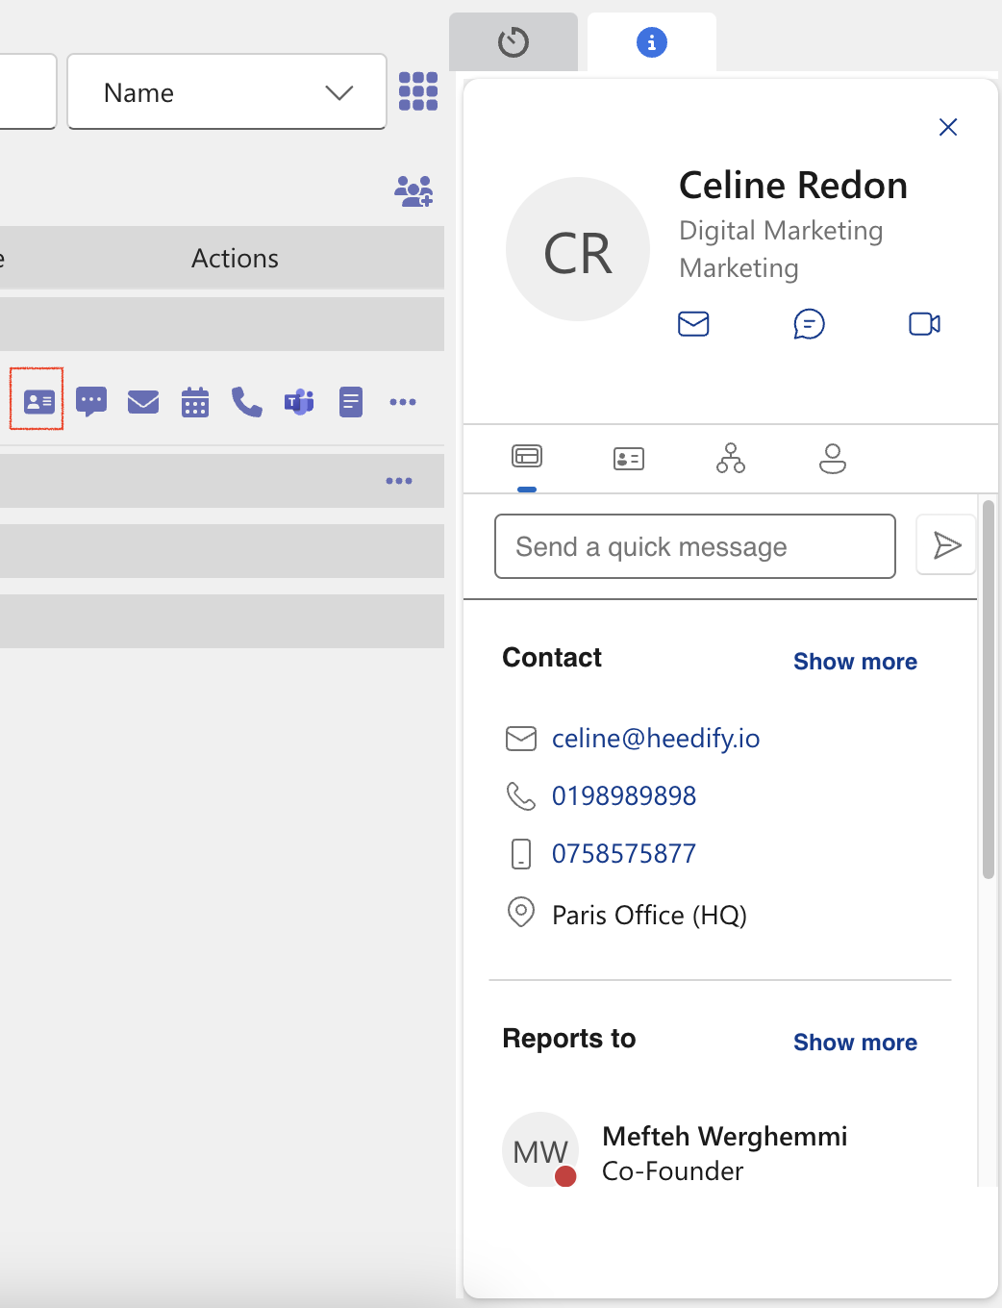Call mobile number 0758575877
This screenshot has height=1308, width=1002.
tap(624, 854)
